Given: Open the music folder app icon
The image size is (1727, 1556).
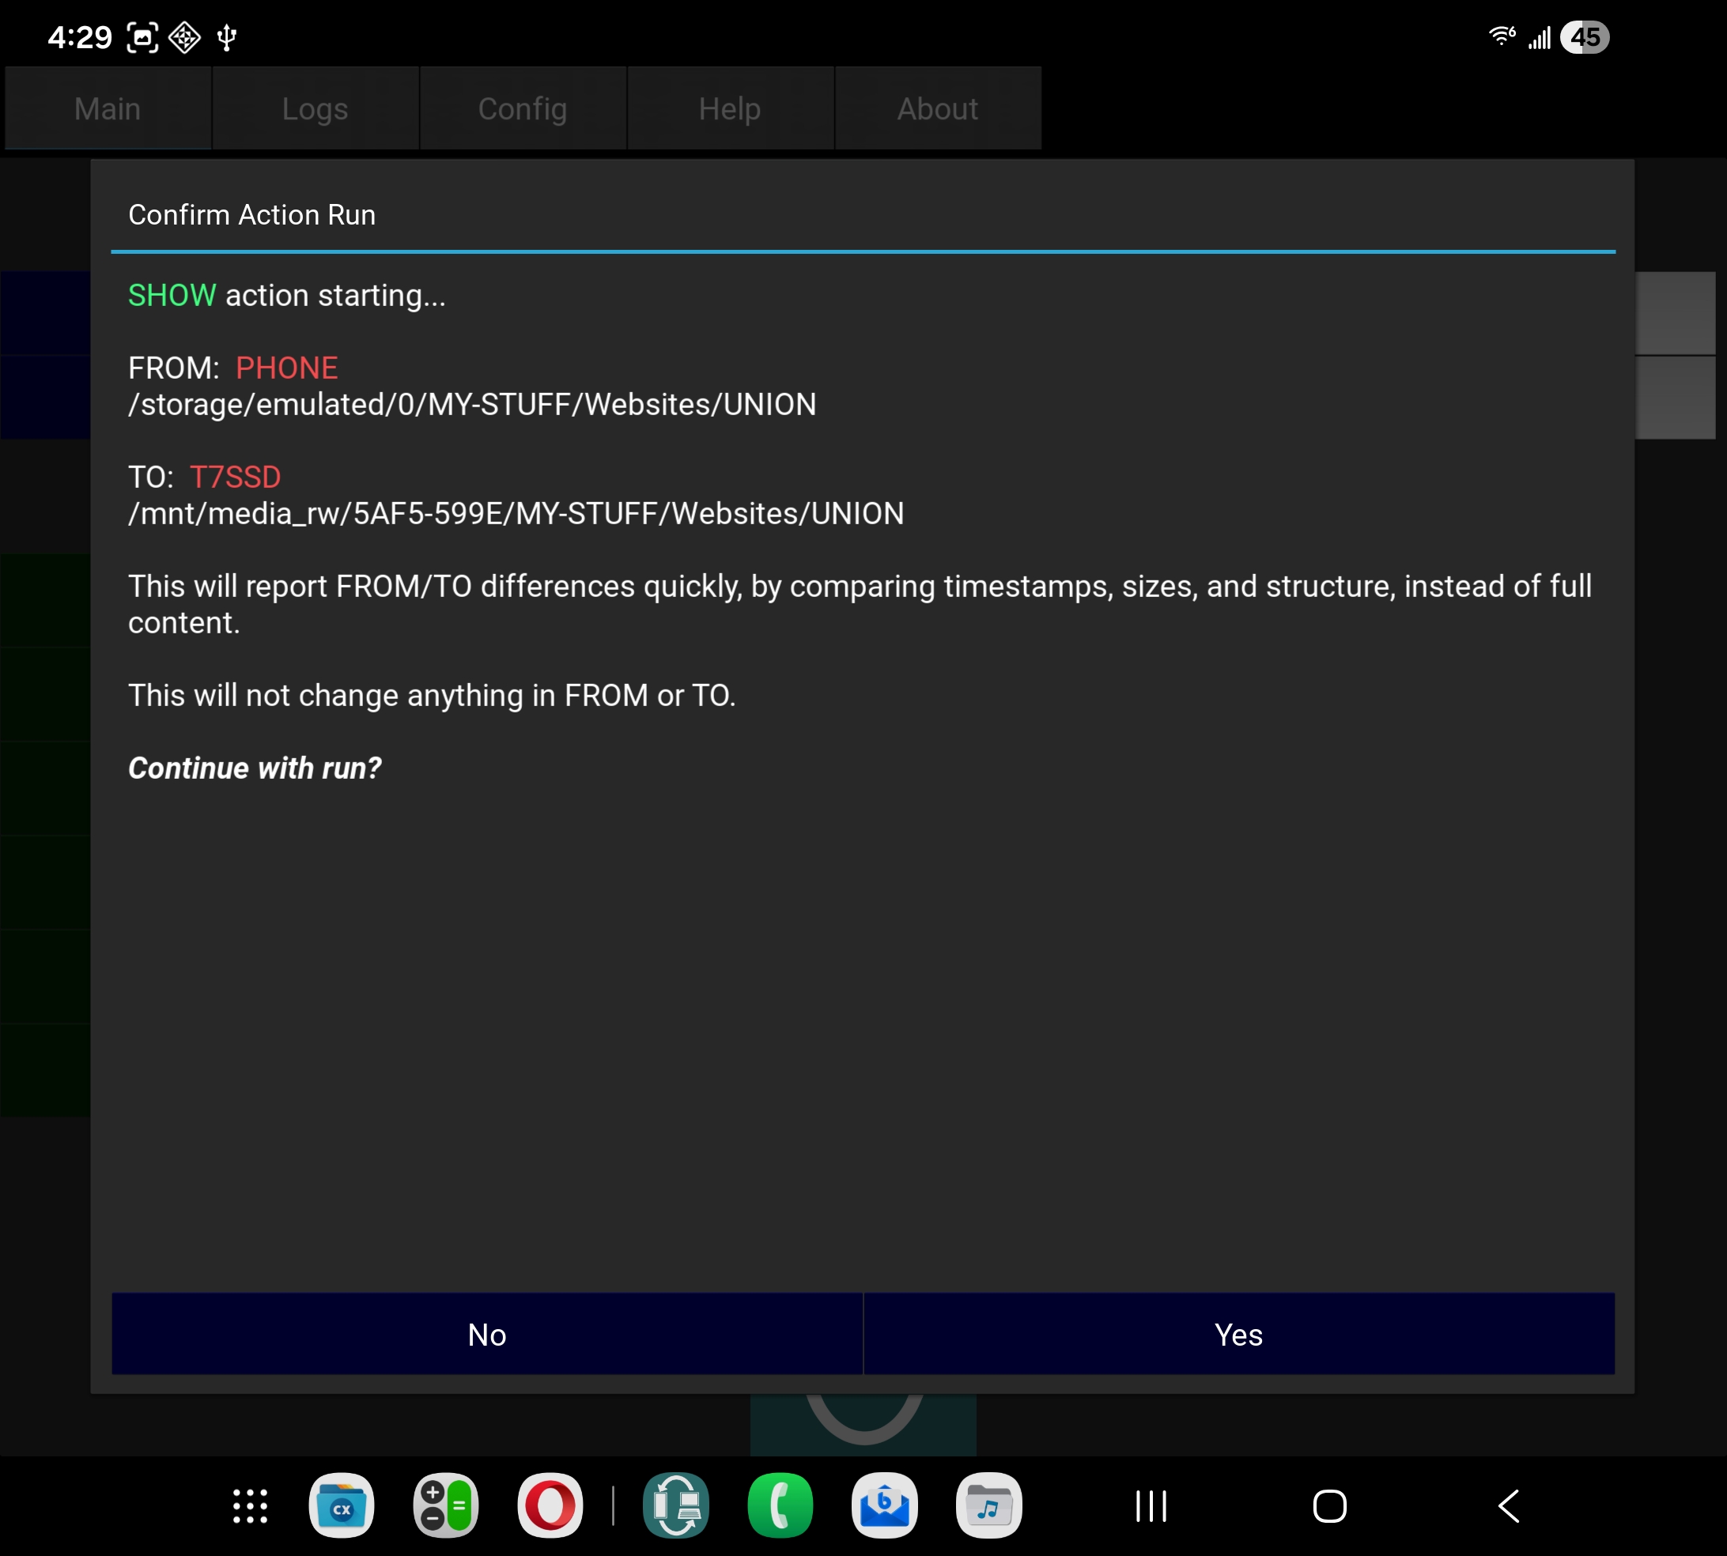Looking at the screenshot, I should pos(988,1505).
